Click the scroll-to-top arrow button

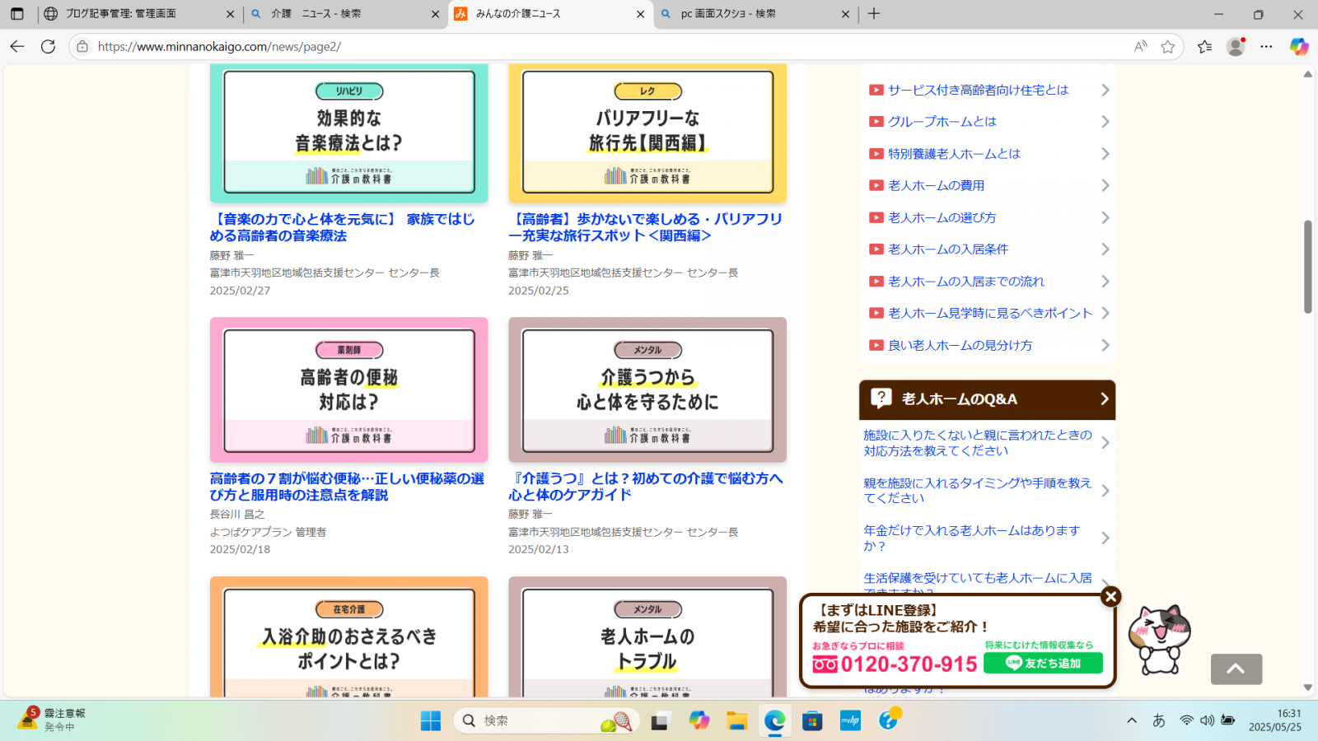(1236, 669)
